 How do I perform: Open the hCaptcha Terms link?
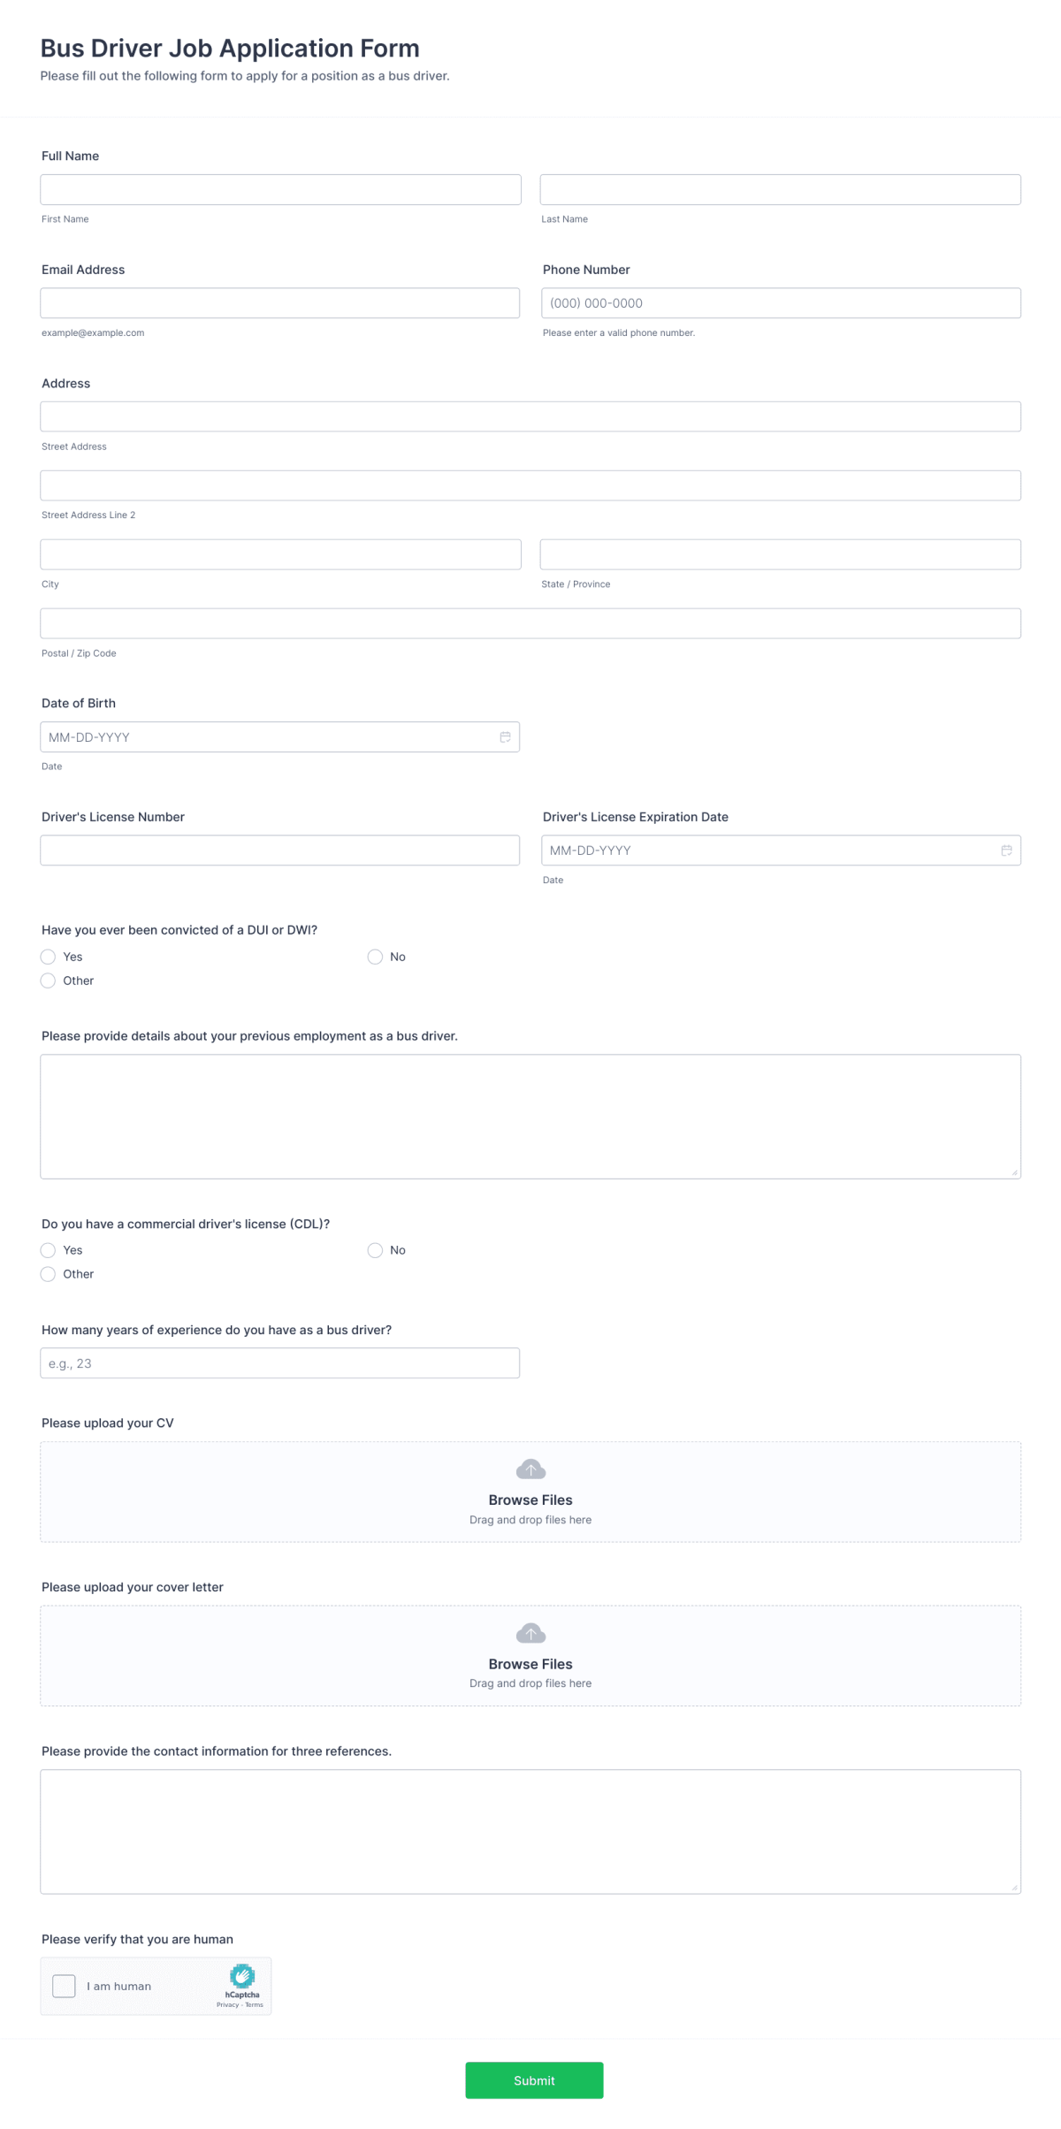256,2004
